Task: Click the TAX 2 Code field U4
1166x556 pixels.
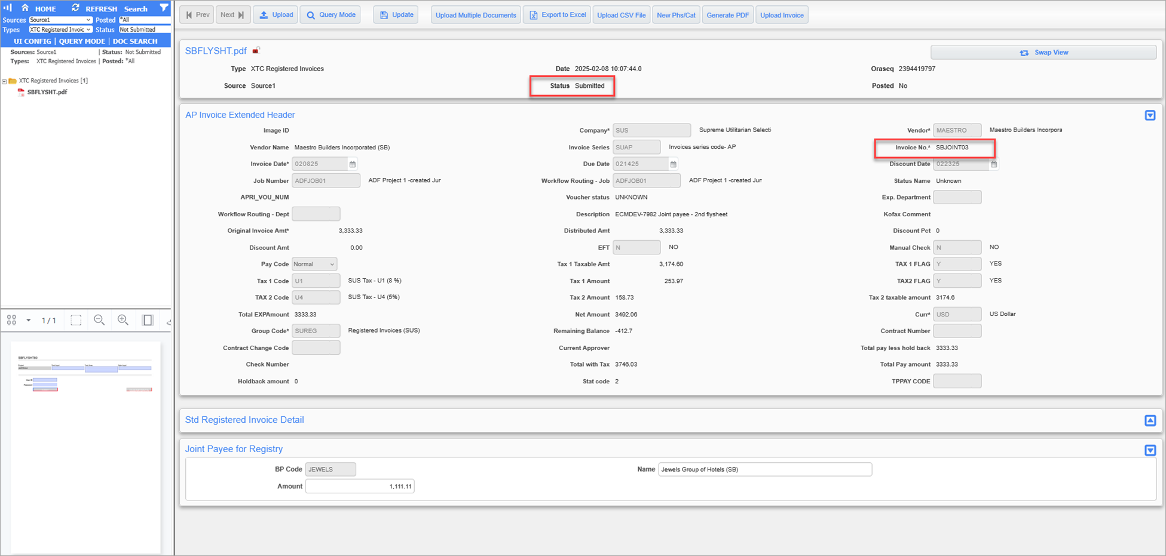Action: (316, 297)
